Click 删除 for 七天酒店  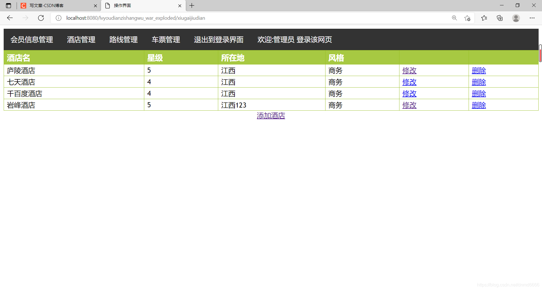point(479,82)
